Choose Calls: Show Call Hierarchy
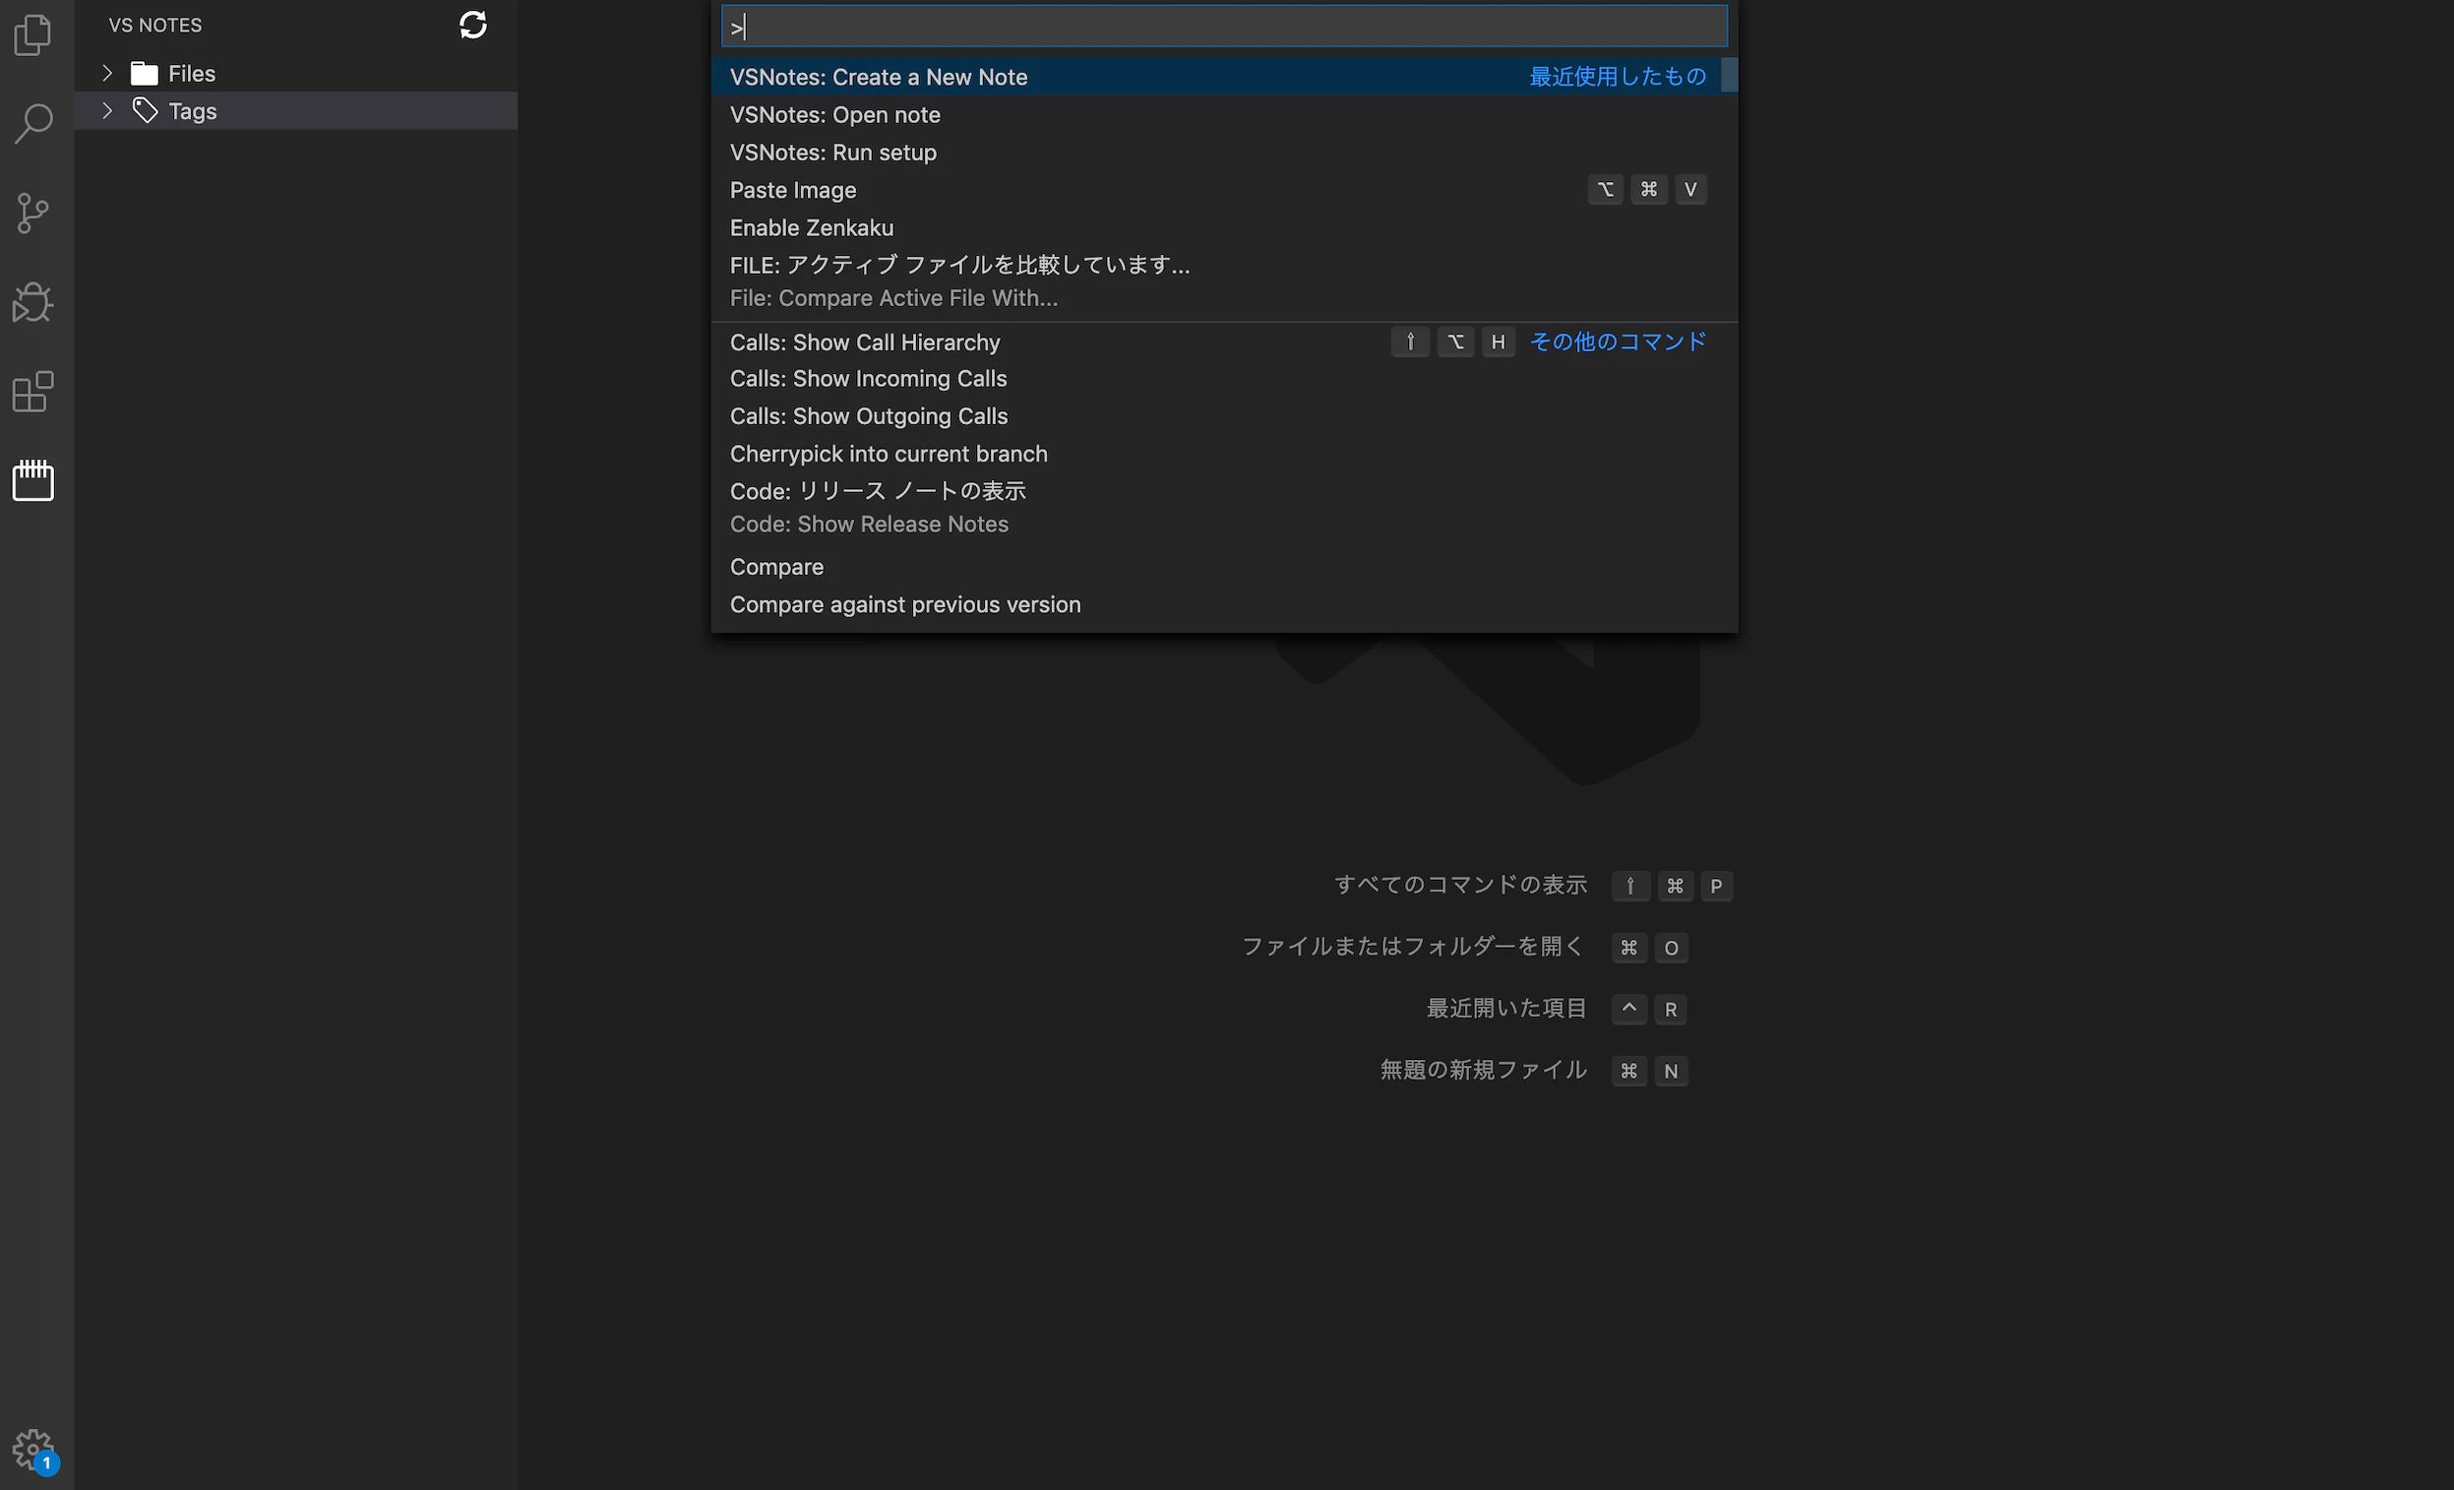This screenshot has height=1490, width=2454. [865, 342]
